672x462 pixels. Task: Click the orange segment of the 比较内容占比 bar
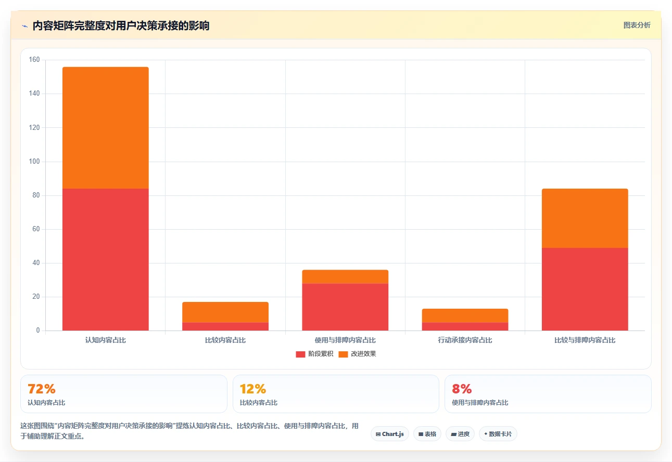point(225,312)
